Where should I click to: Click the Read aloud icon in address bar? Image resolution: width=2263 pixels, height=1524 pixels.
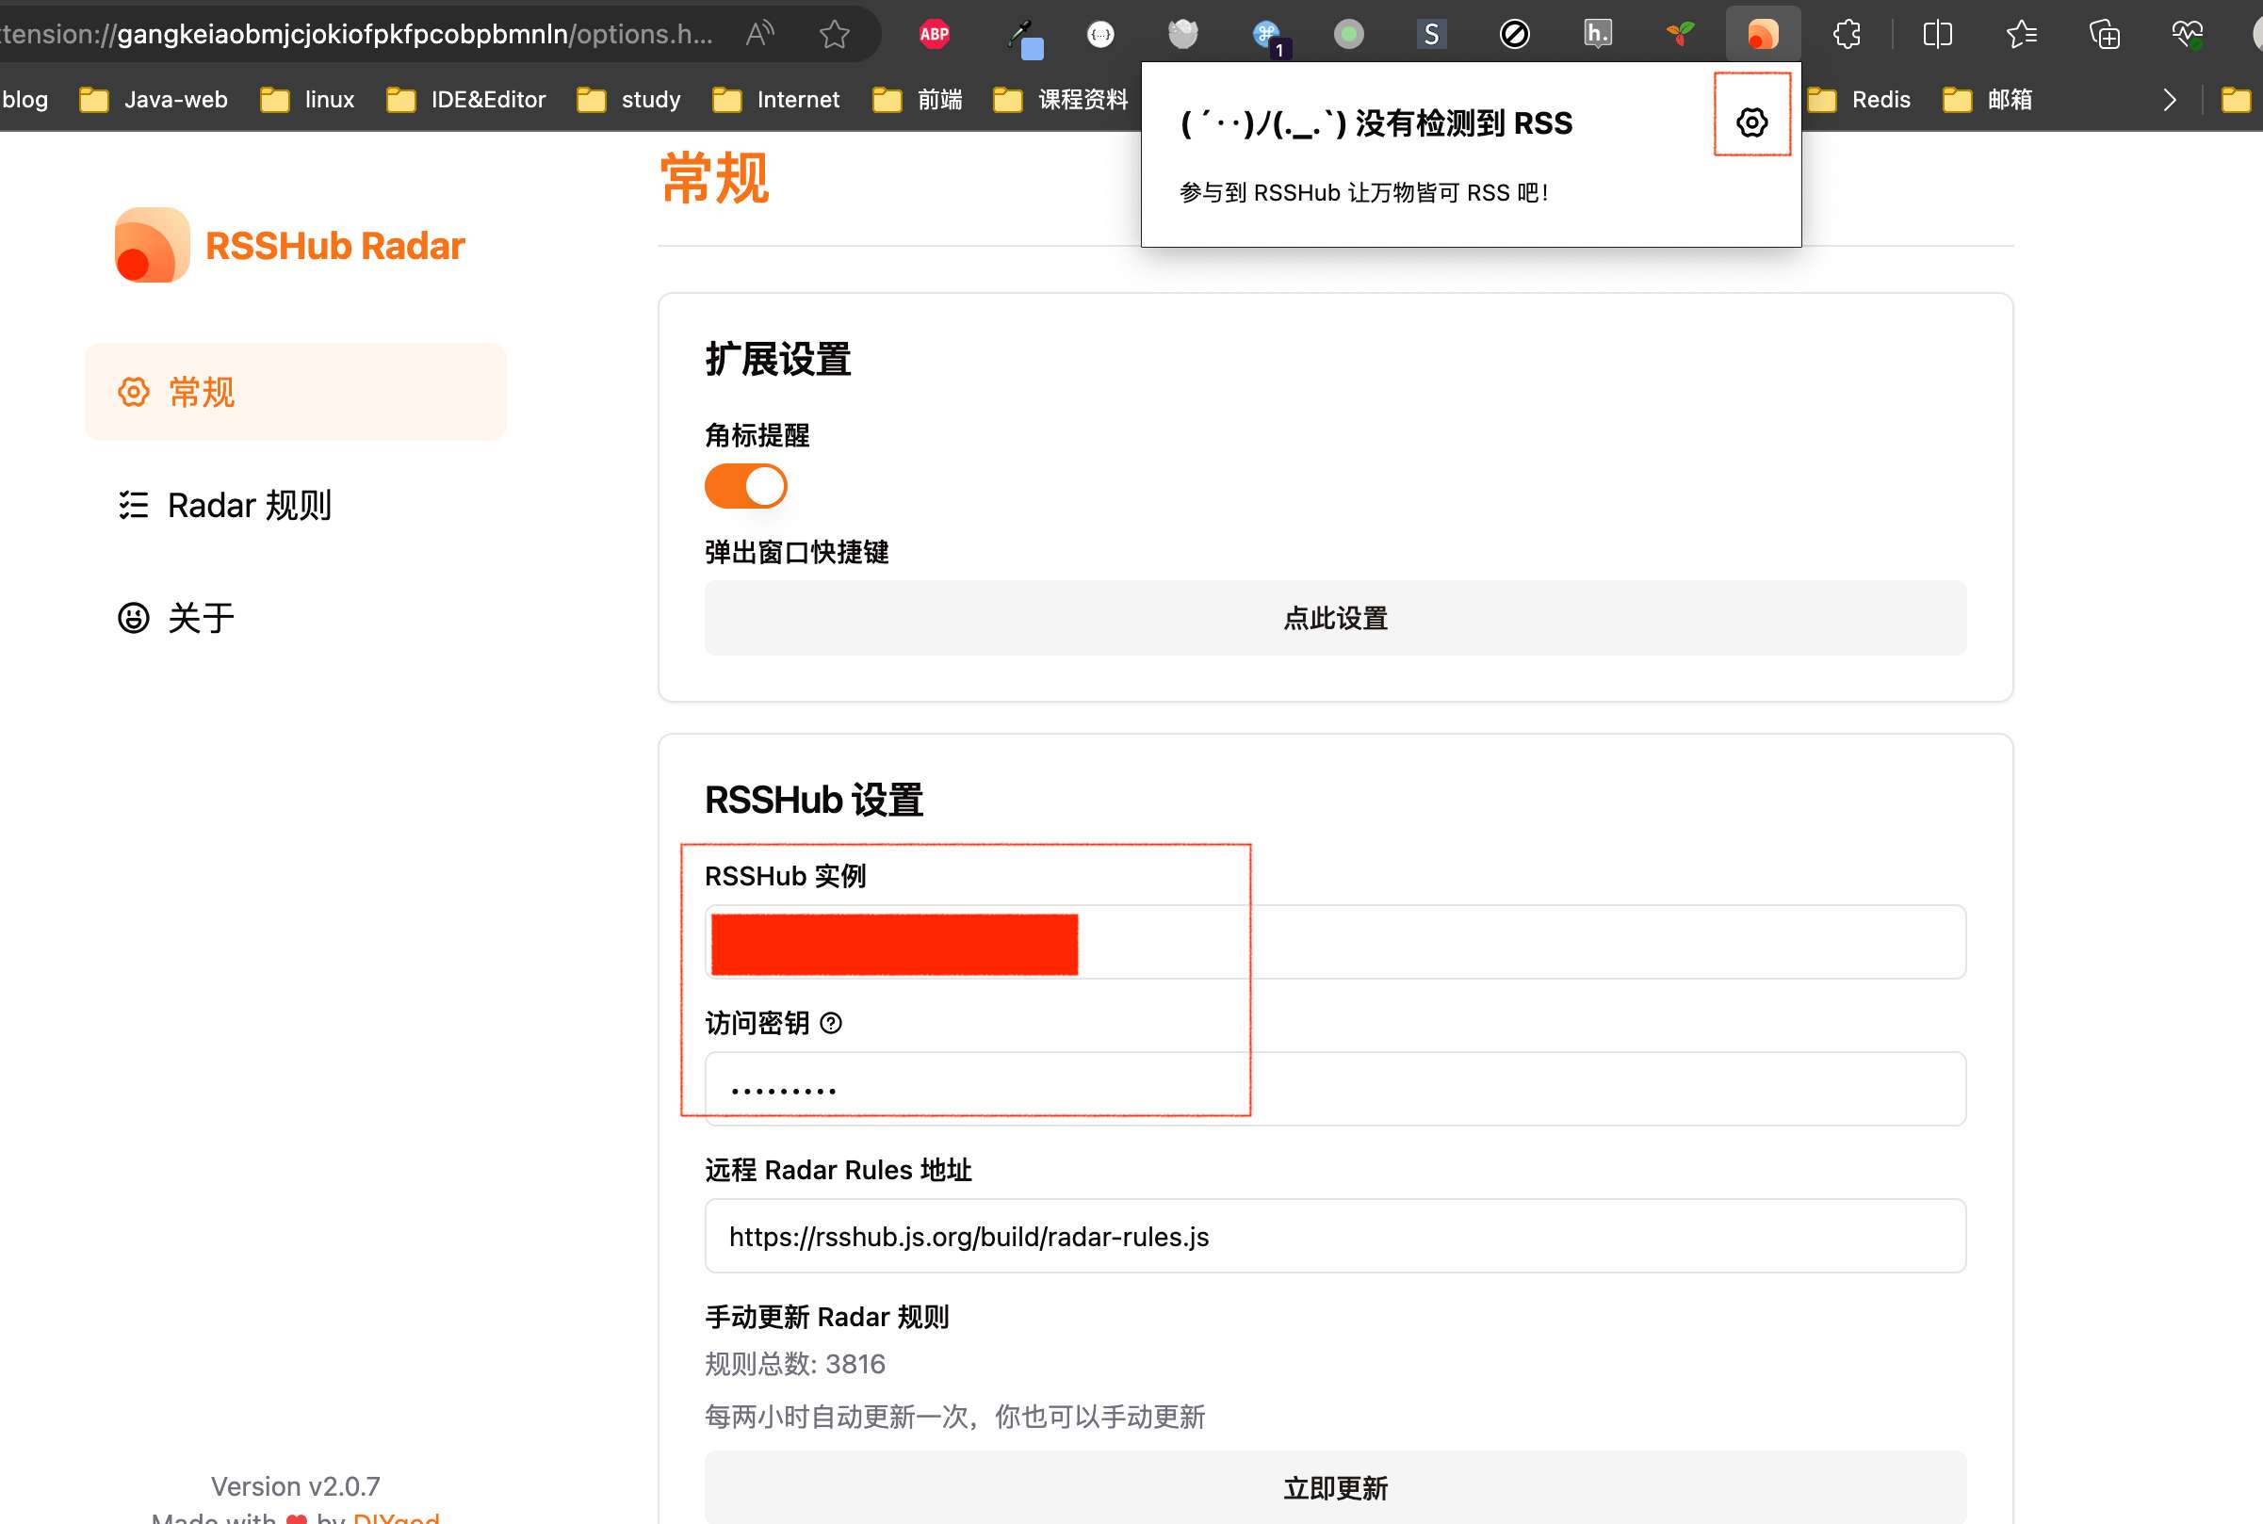click(x=759, y=32)
